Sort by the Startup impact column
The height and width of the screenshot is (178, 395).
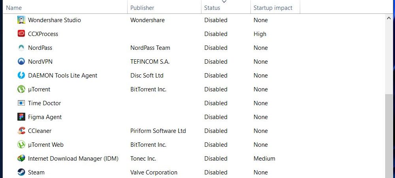[x=275, y=8]
